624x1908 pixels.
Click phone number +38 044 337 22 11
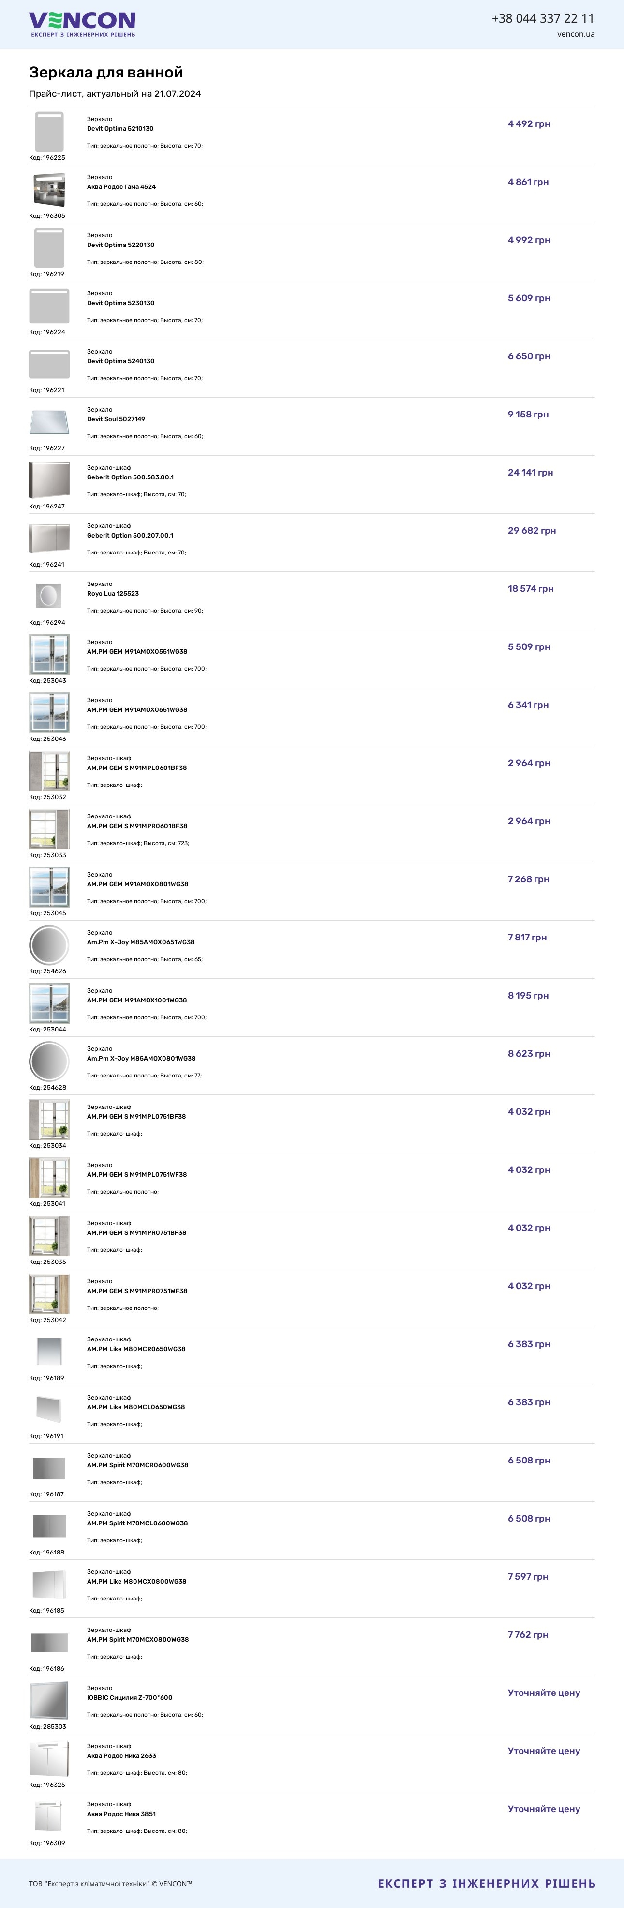(x=543, y=18)
